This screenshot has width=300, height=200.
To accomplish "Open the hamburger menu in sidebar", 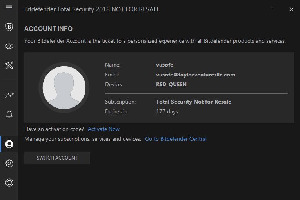I will click(x=9, y=8).
